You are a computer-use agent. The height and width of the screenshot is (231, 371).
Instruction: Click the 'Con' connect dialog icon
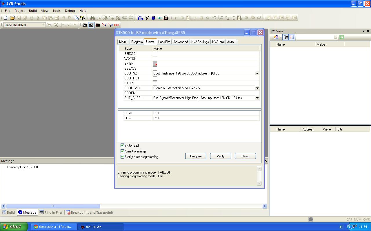[85, 25]
